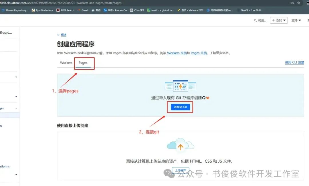Open the RPM Search bookmark
This screenshot has height=186, width=309.
66,10
